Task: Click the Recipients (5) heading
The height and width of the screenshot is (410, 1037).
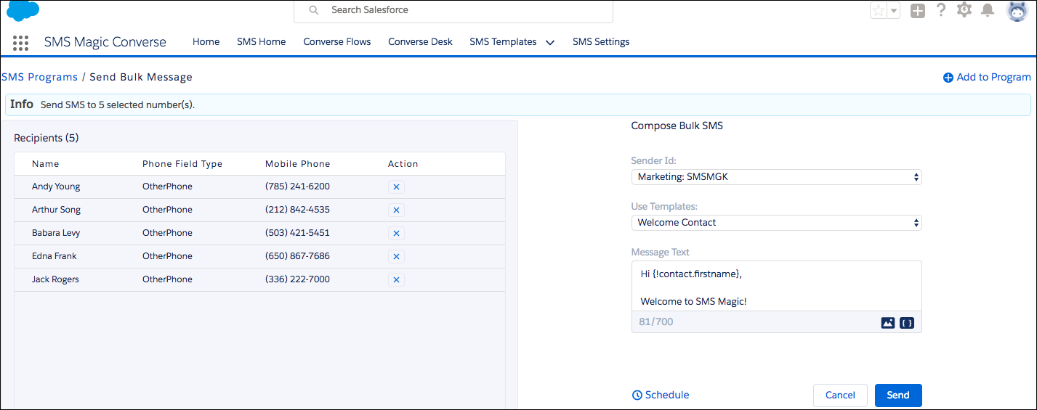Action: point(47,138)
